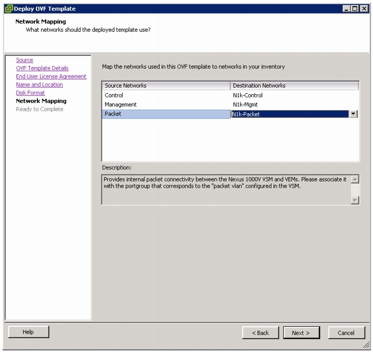Viewport: 373px width, 357px height.
Task: Click the Ready to Complete step
Action: pyautogui.click(x=39, y=109)
